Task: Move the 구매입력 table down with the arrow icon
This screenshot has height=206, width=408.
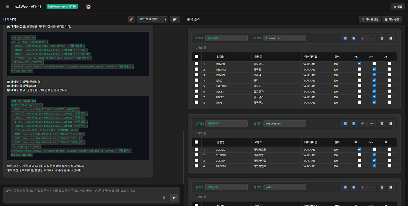Action: (353, 187)
